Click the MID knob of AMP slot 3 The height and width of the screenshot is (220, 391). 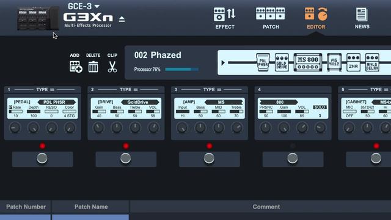219,128
